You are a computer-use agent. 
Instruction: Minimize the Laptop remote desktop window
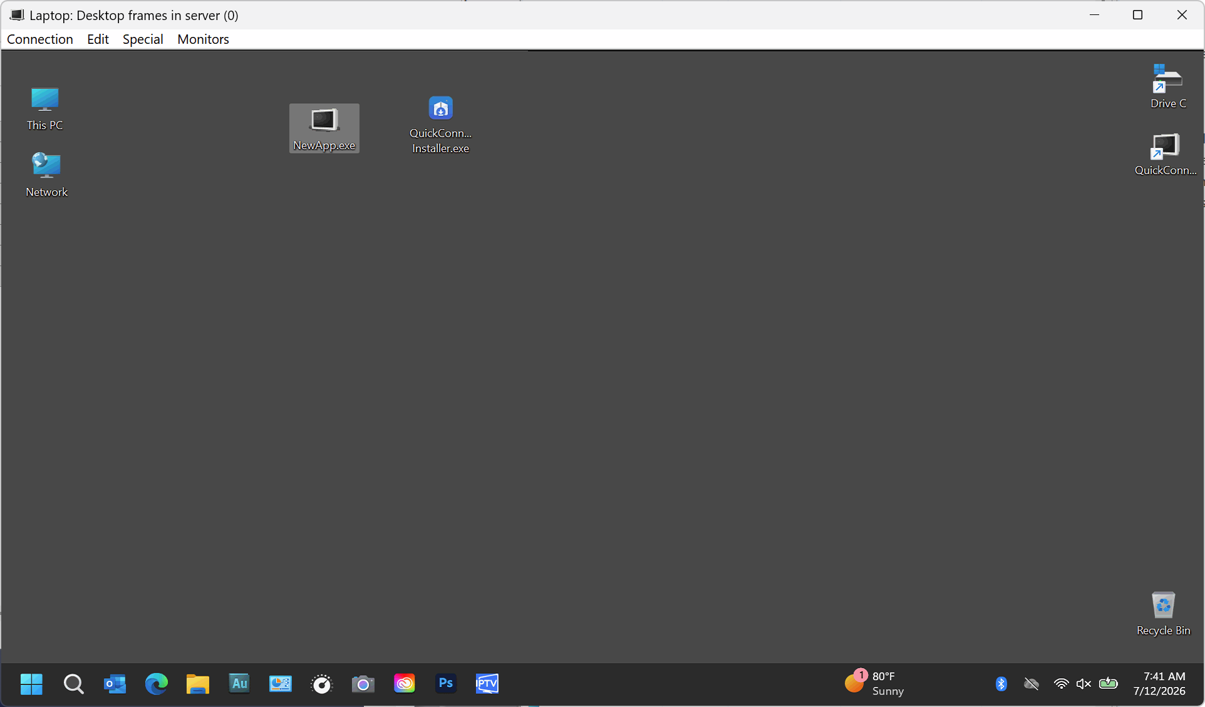tap(1094, 15)
